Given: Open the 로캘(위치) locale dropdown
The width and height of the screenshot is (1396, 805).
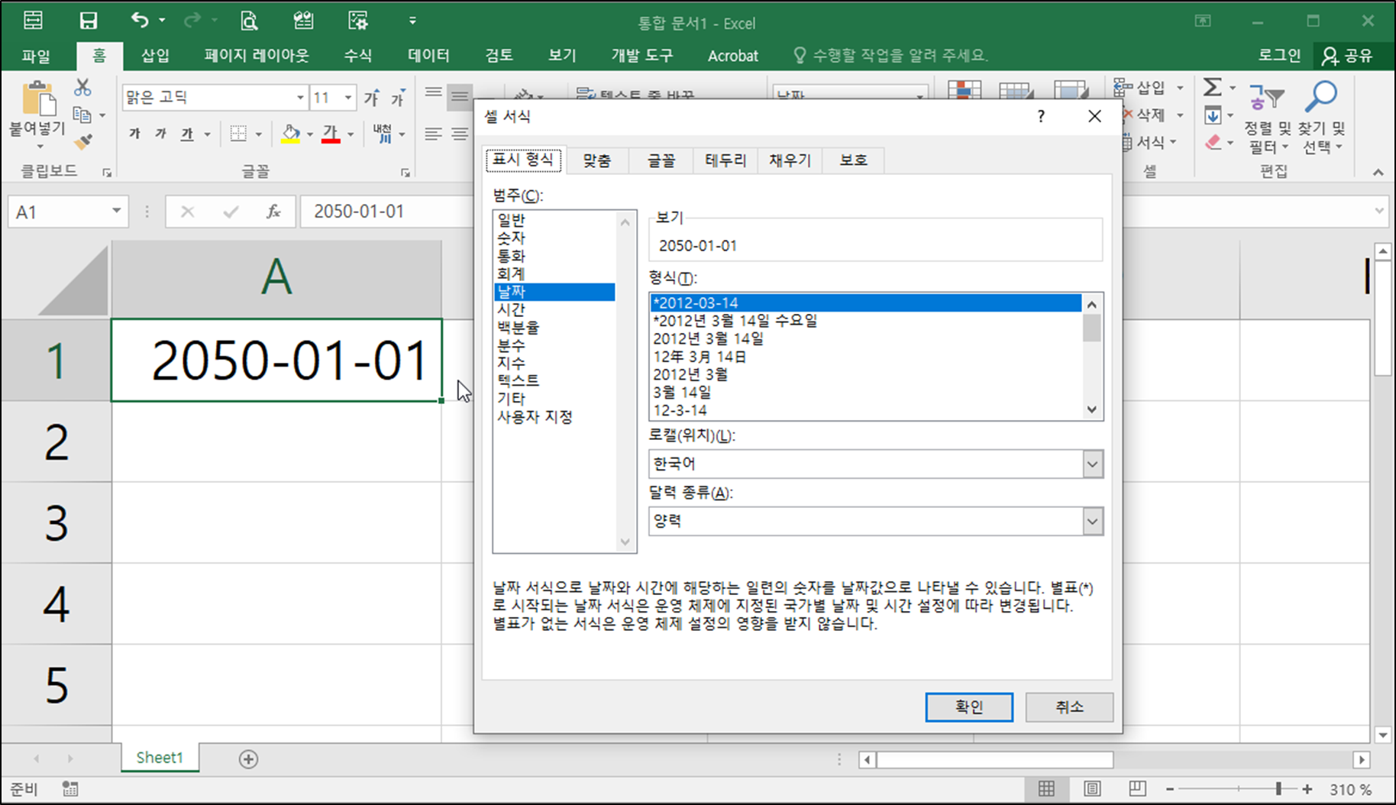Looking at the screenshot, I should (1094, 464).
